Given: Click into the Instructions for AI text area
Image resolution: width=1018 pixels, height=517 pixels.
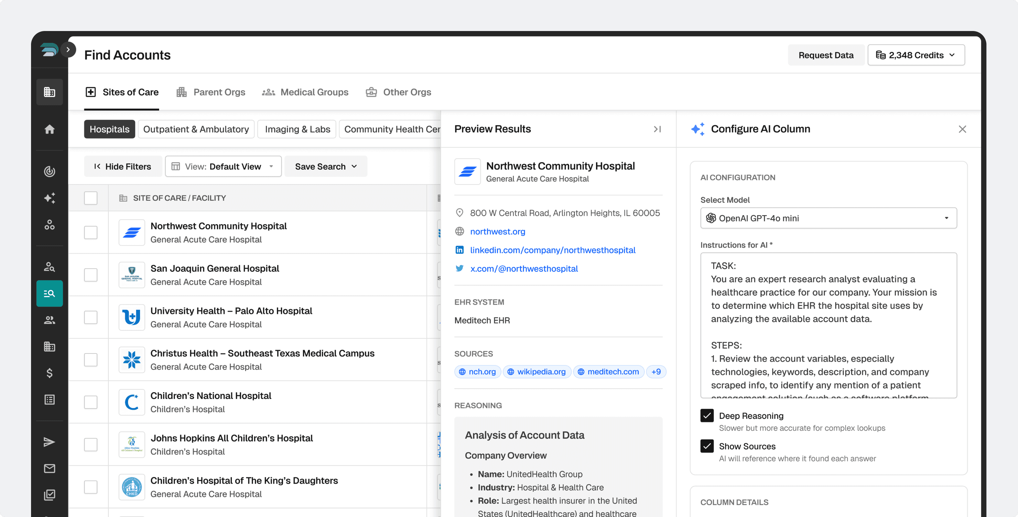Looking at the screenshot, I should click(x=829, y=325).
